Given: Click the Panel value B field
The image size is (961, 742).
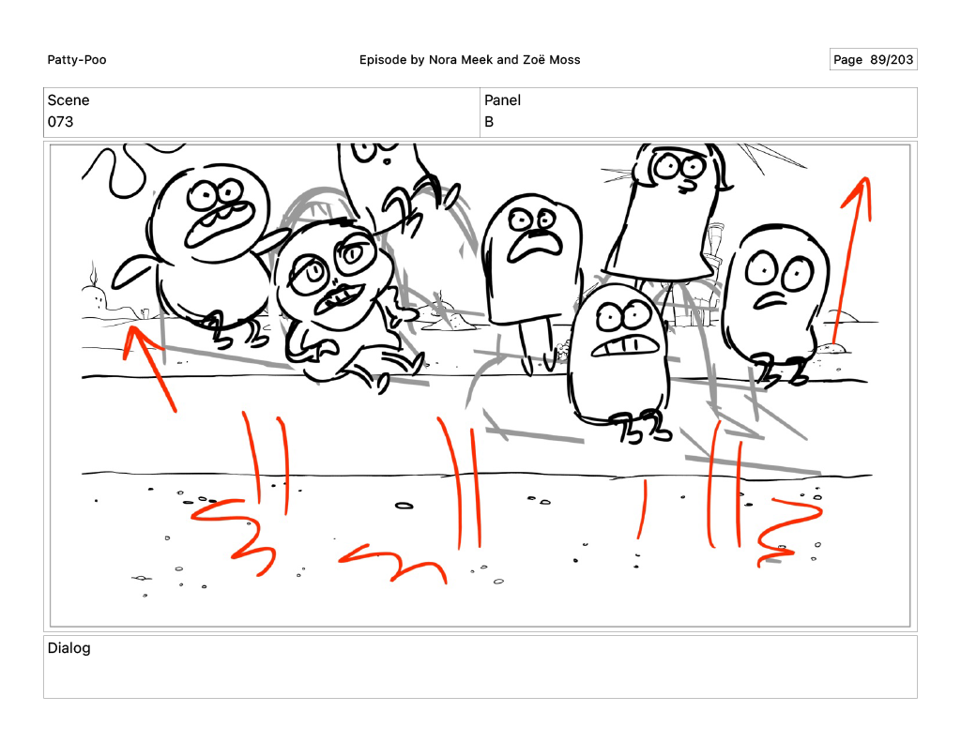Looking at the screenshot, I should pos(489,122).
